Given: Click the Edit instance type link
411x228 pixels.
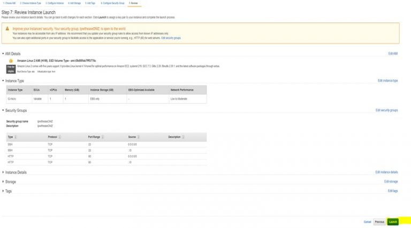Looking at the screenshot, I should 387,80.
